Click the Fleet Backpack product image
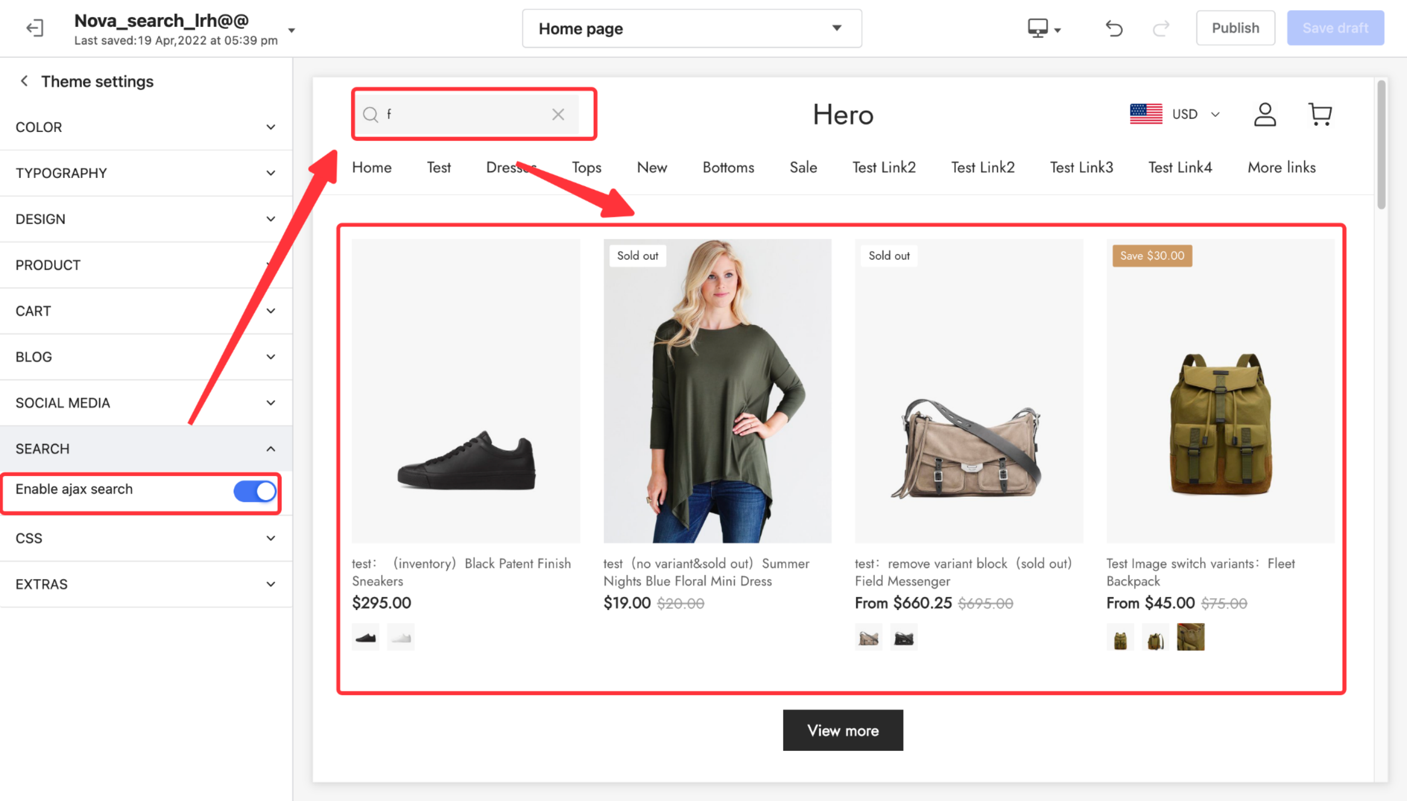 [x=1220, y=391]
